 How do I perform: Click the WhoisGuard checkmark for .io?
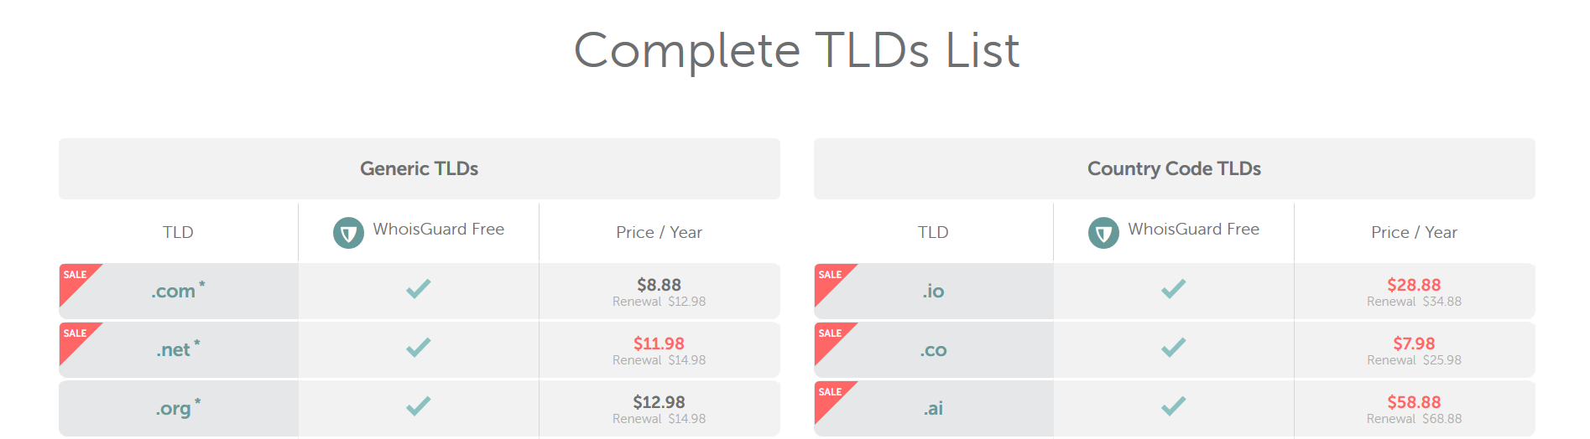click(x=1173, y=289)
